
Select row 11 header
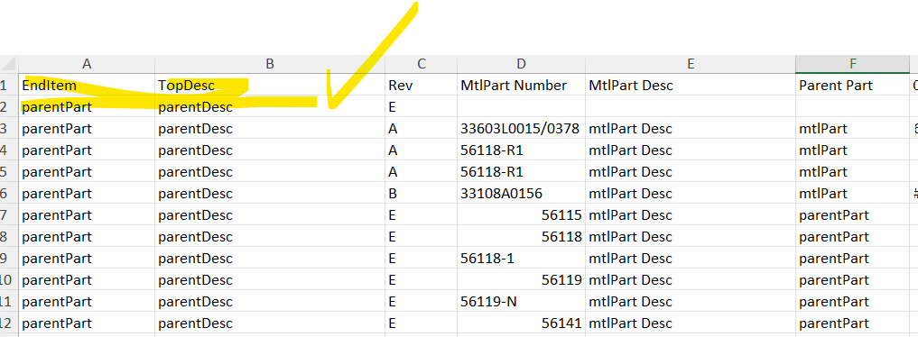[9, 301]
